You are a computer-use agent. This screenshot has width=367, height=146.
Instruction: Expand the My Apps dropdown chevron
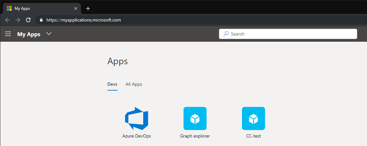49,34
